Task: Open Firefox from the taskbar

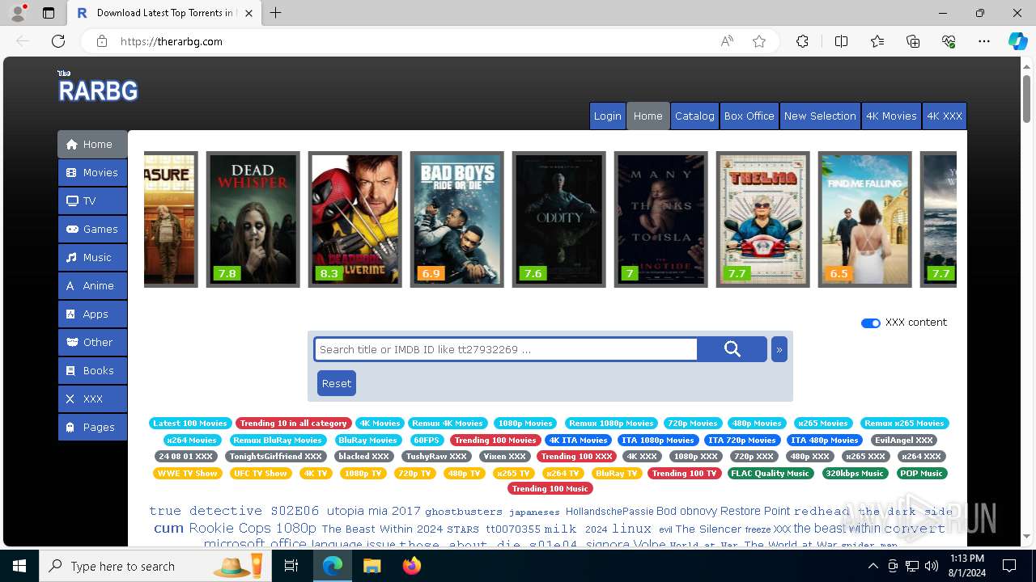Action: pos(412,566)
